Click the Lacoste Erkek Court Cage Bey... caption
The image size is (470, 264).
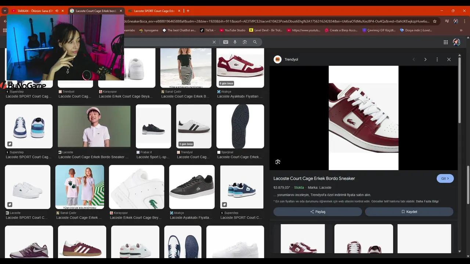[136, 217]
